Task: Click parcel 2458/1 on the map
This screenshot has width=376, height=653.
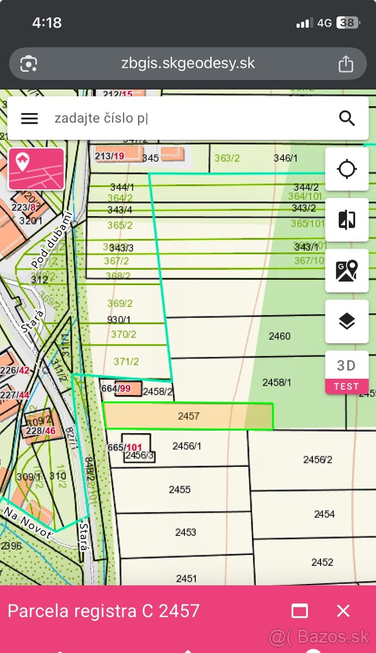Action: click(x=276, y=383)
